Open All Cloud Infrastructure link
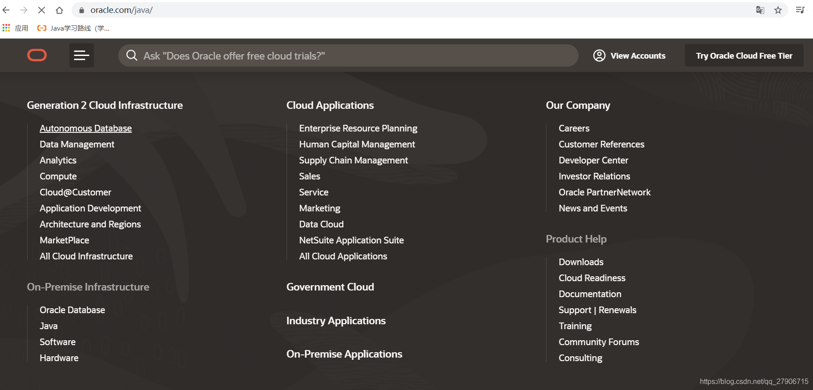The width and height of the screenshot is (813, 390). coord(86,256)
